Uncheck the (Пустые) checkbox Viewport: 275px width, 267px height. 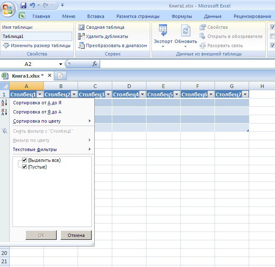pyautogui.click(x=24, y=167)
